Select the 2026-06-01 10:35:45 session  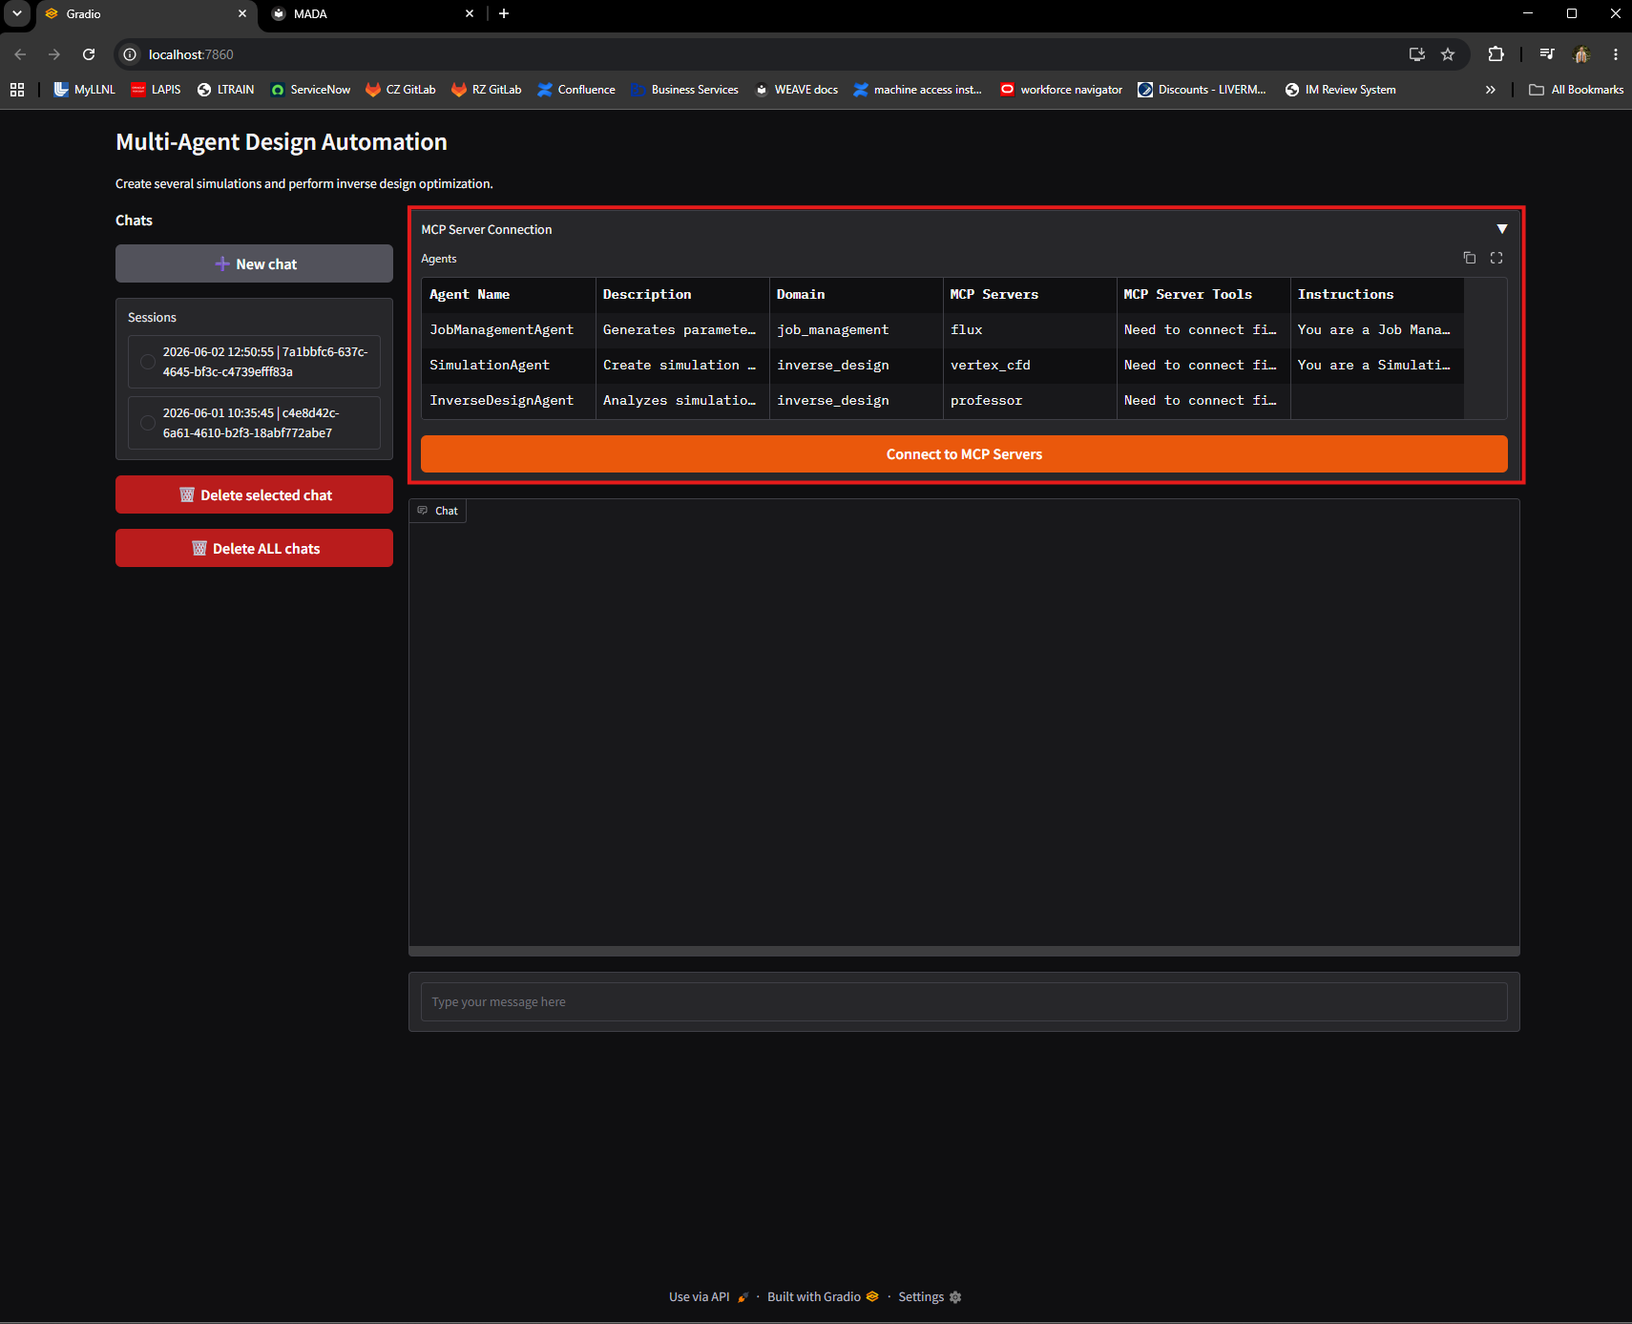(254, 423)
